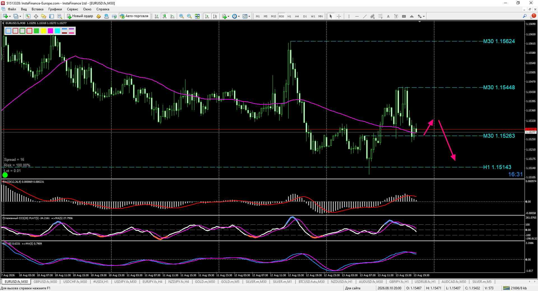Switch chart to bar chart mode
The height and width of the screenshot is (291, 538).
coord(157,16)
